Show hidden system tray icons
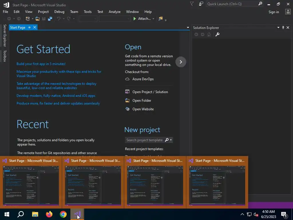Image resolution: width=293 pixels, height=220 pixels. point(242,214)
